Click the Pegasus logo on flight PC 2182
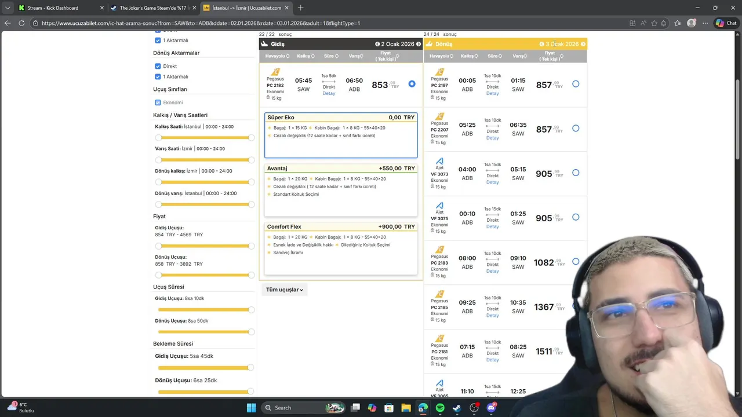Viewport: 742px width, 417px height. (275, 72)
